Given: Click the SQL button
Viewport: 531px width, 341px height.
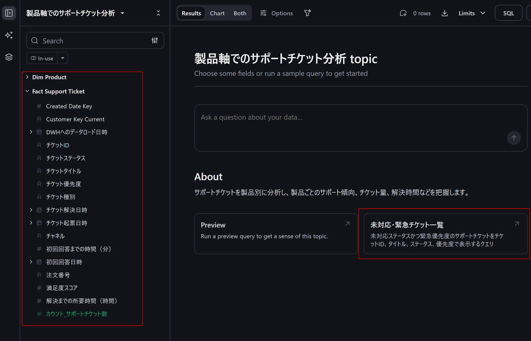Looking at the screenshot, I should 508,13.
